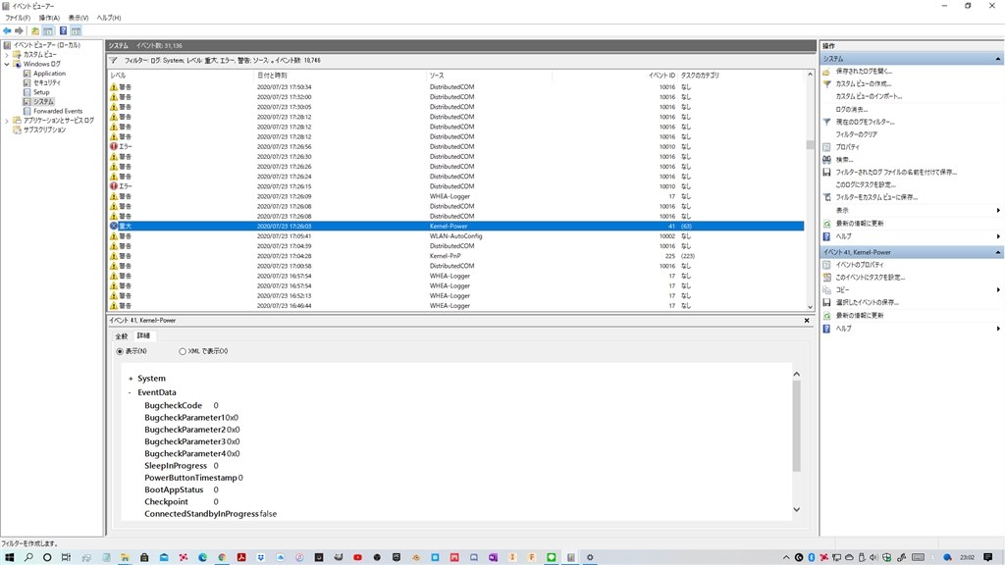Collapse the EventData node in event details
Image resolution: width=1005 pixels, height=565 pixels.
(131, 392)
